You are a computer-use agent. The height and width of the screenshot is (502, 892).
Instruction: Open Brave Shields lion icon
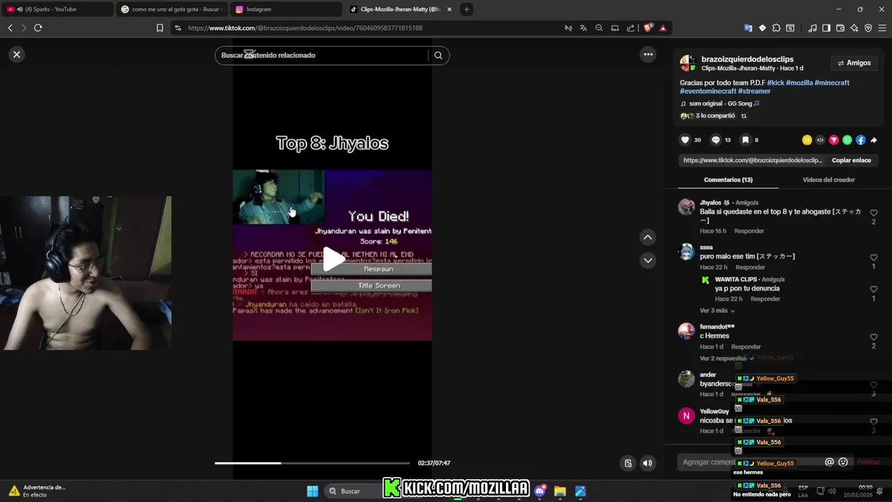point(648,28)
